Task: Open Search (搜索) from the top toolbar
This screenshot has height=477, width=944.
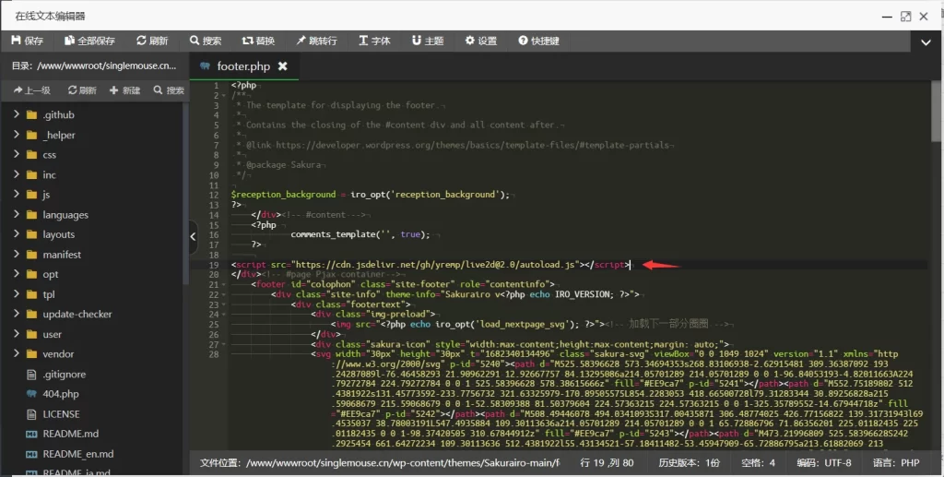Action: tap(205, 41)
